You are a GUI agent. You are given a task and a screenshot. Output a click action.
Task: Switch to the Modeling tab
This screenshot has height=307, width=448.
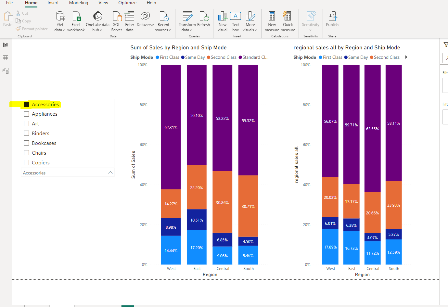tap(79, 3)
